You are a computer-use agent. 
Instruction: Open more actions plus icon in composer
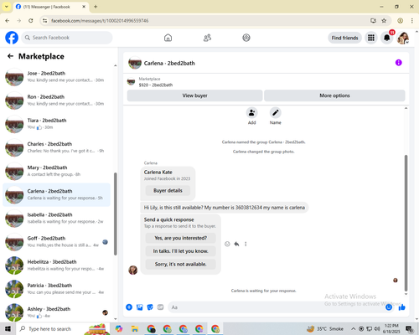(129, 307)
